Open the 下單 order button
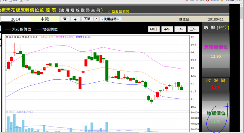The height and width of the screenshot is (133, 244). [x=87, y=19]
